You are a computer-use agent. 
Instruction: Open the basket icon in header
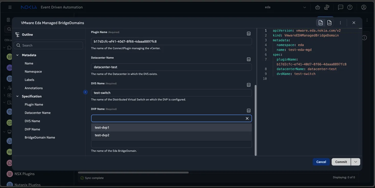317,7
